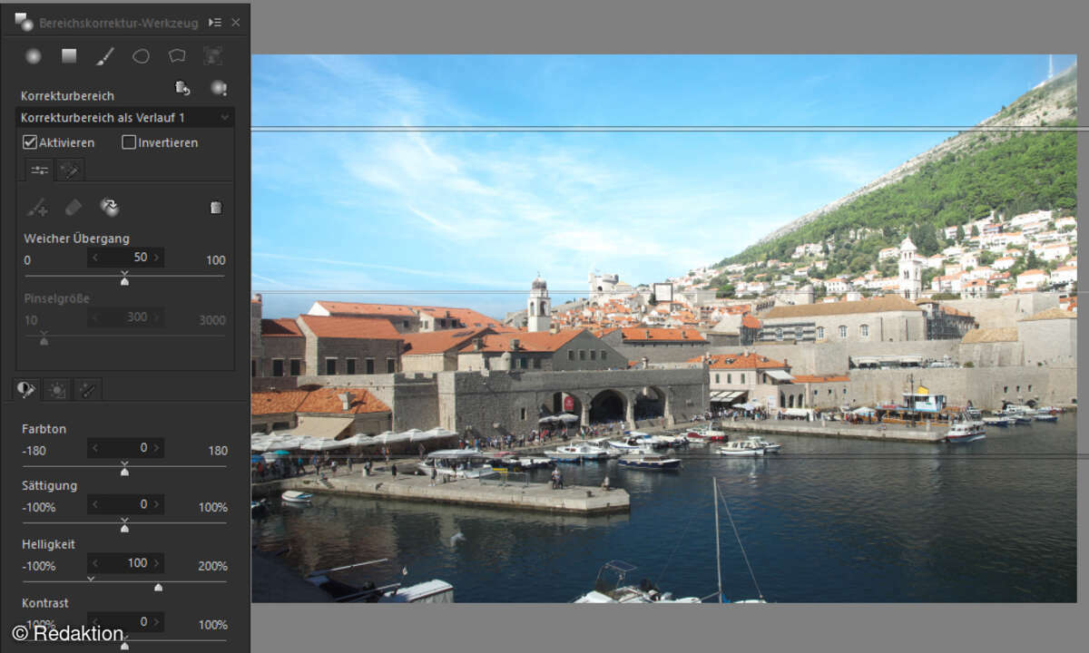Select the circular gradient correction tool
Screen dimensions: 1089x653
click(34, 56)
